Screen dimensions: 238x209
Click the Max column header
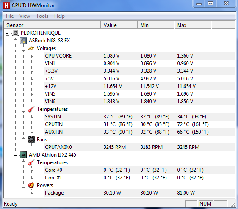(193, 25)
